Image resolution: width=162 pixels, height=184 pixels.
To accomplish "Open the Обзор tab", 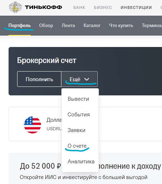I will [46, 25].
